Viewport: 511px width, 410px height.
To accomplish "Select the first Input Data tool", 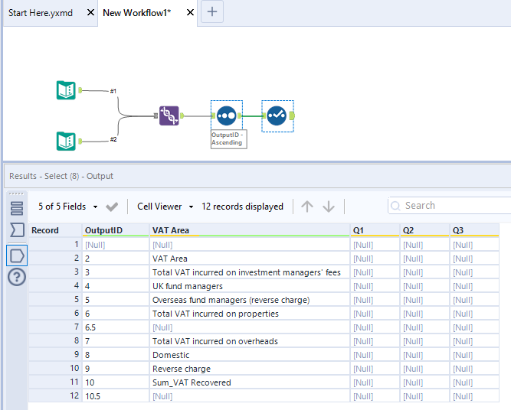I will [67, 89].
